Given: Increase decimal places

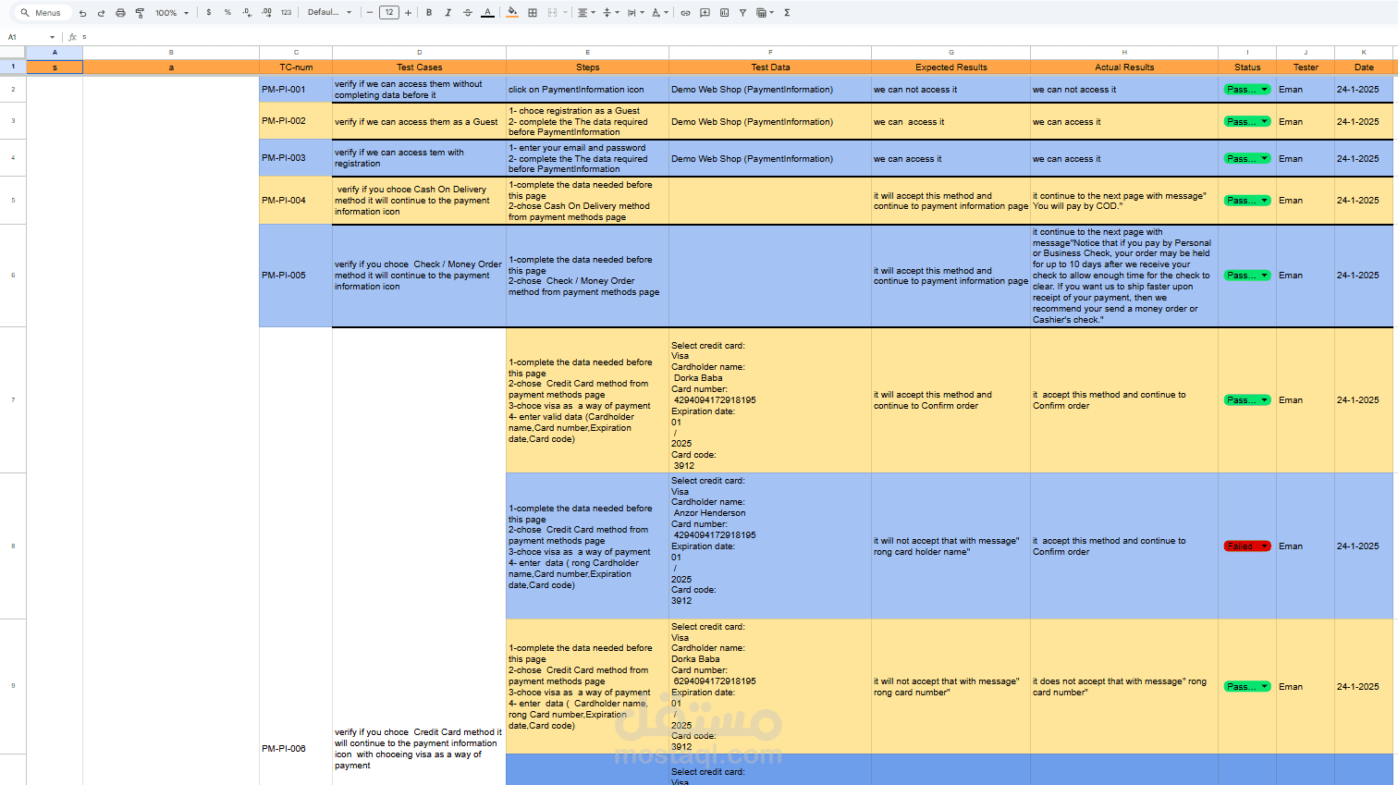Looking at the screenshot, I should click(266, 13).
